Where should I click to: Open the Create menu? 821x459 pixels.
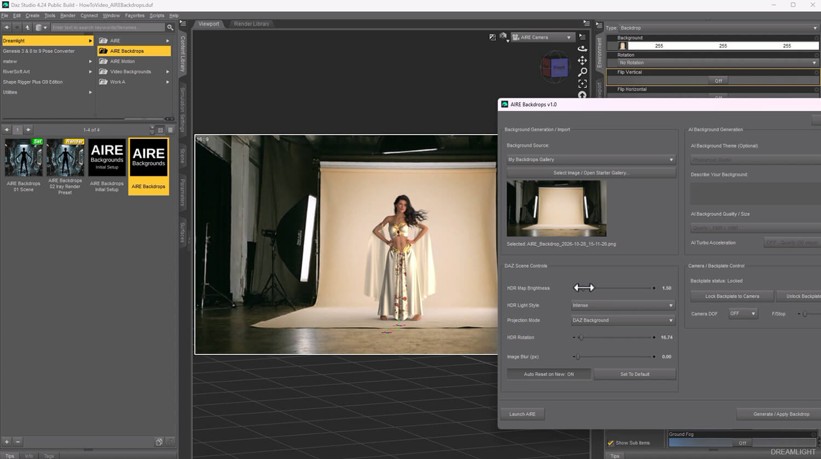click(32, 15)
